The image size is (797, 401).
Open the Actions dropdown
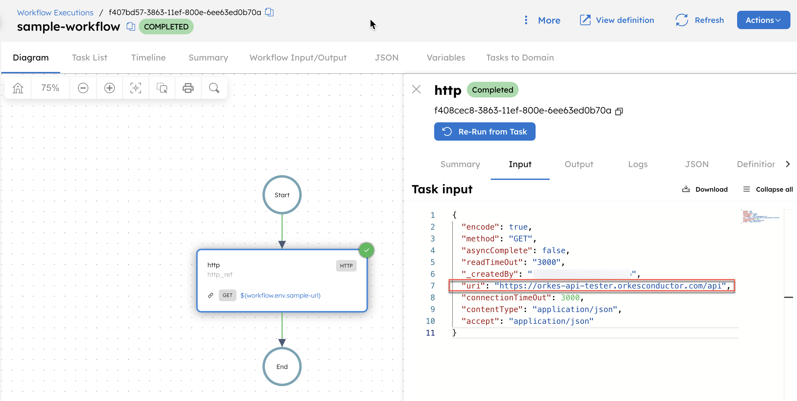(764, 20)
